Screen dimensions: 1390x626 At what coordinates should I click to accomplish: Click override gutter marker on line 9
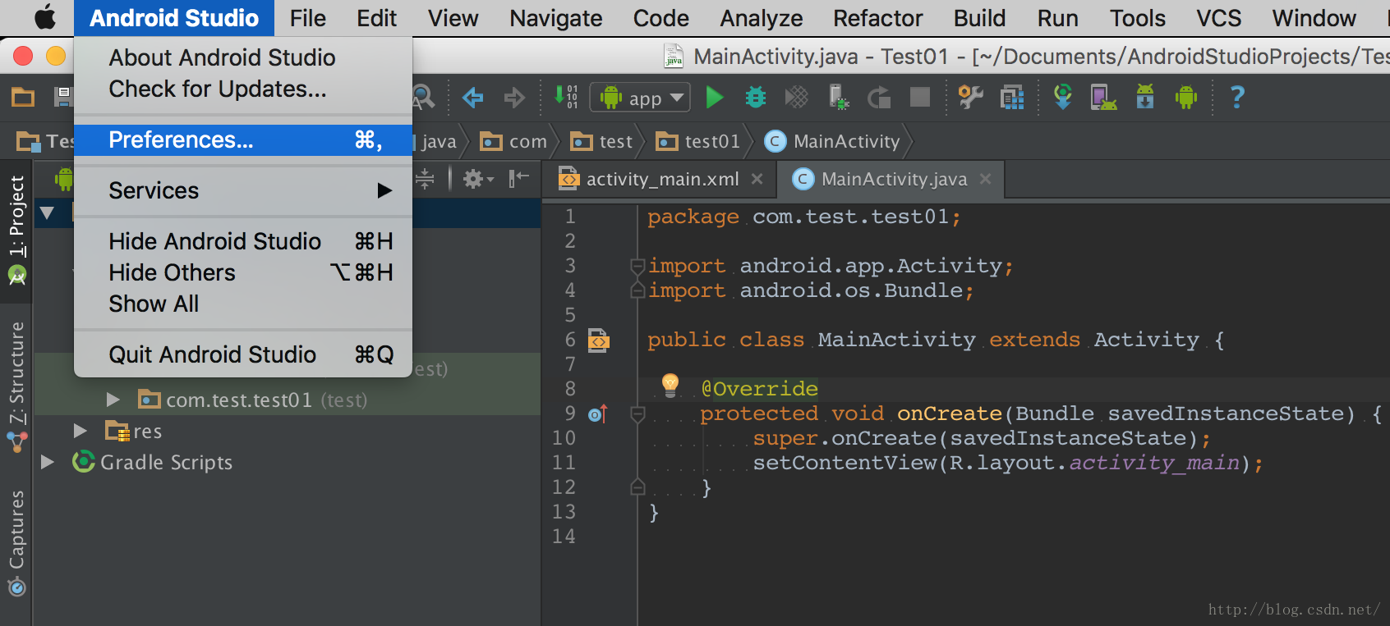[598, 414]
